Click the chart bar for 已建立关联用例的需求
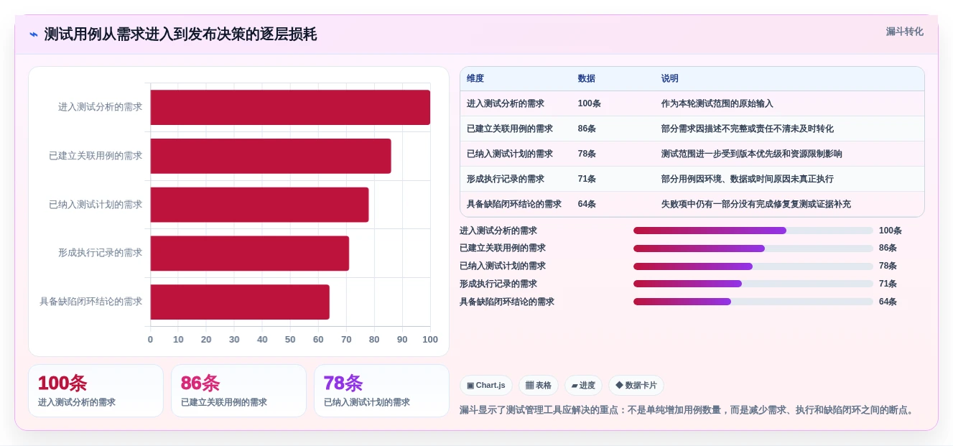The image size is (953, 446). 271,156
